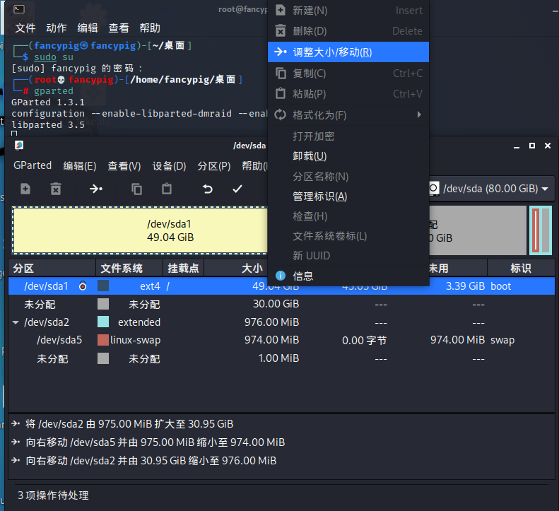Select the 30.00 GiB unallocated row
Screen dimensions: 559x511
(x=282, y=304)
